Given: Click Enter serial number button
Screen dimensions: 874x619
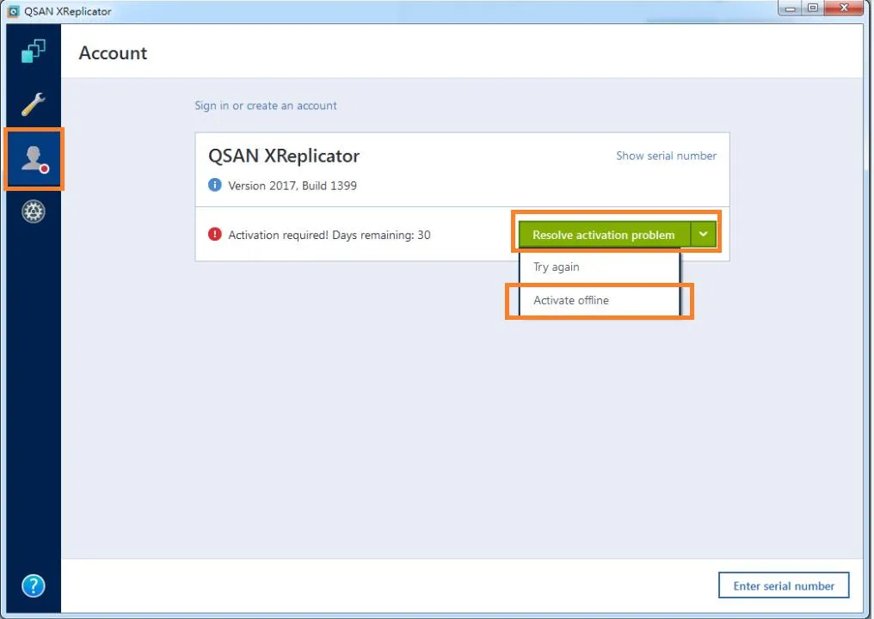Looking at the screenshot, I should coord(784,585).
